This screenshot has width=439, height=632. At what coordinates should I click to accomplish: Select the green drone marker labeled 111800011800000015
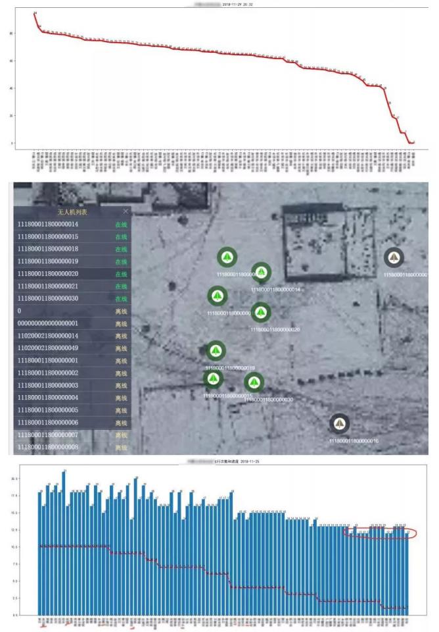[x=212, y=379]
